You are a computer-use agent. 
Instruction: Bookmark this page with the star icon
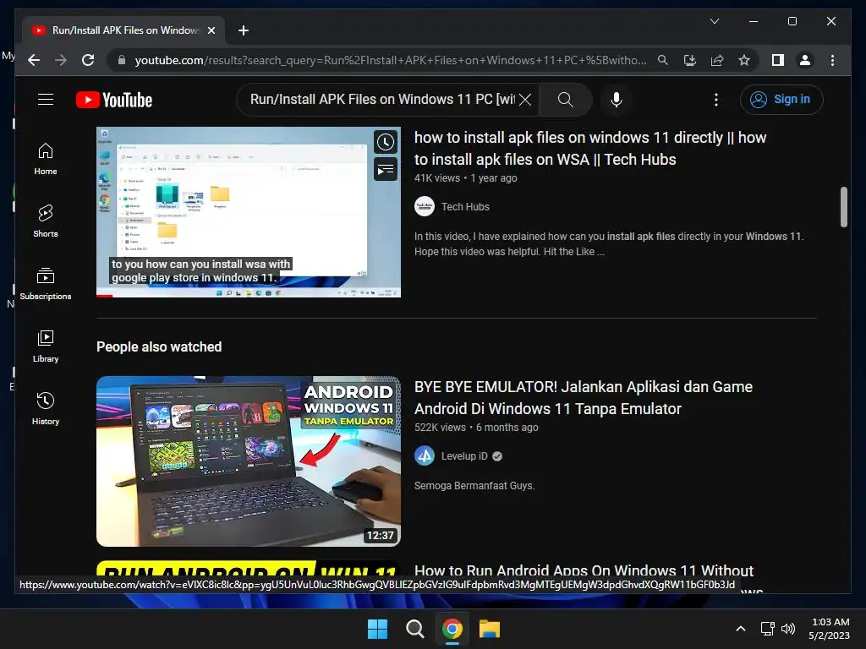point(744,60)
